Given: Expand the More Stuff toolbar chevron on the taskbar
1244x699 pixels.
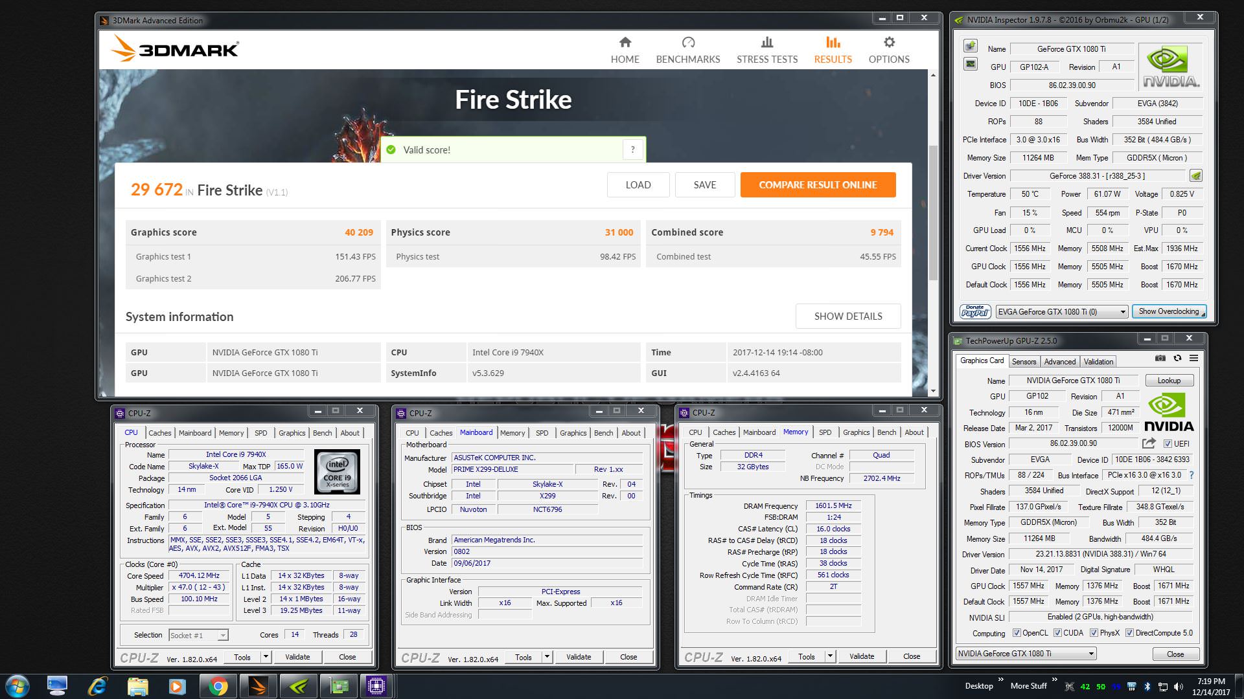Looking at the screenshot, I should click(x=1054, y=680).
